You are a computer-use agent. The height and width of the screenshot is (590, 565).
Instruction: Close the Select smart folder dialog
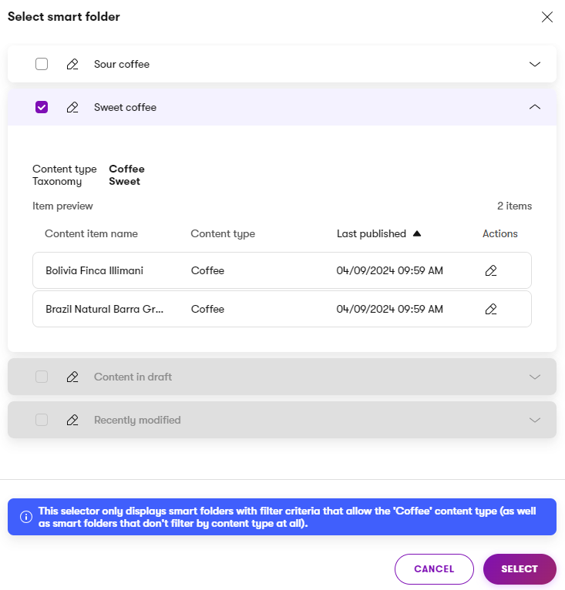(x=547, y=17)
